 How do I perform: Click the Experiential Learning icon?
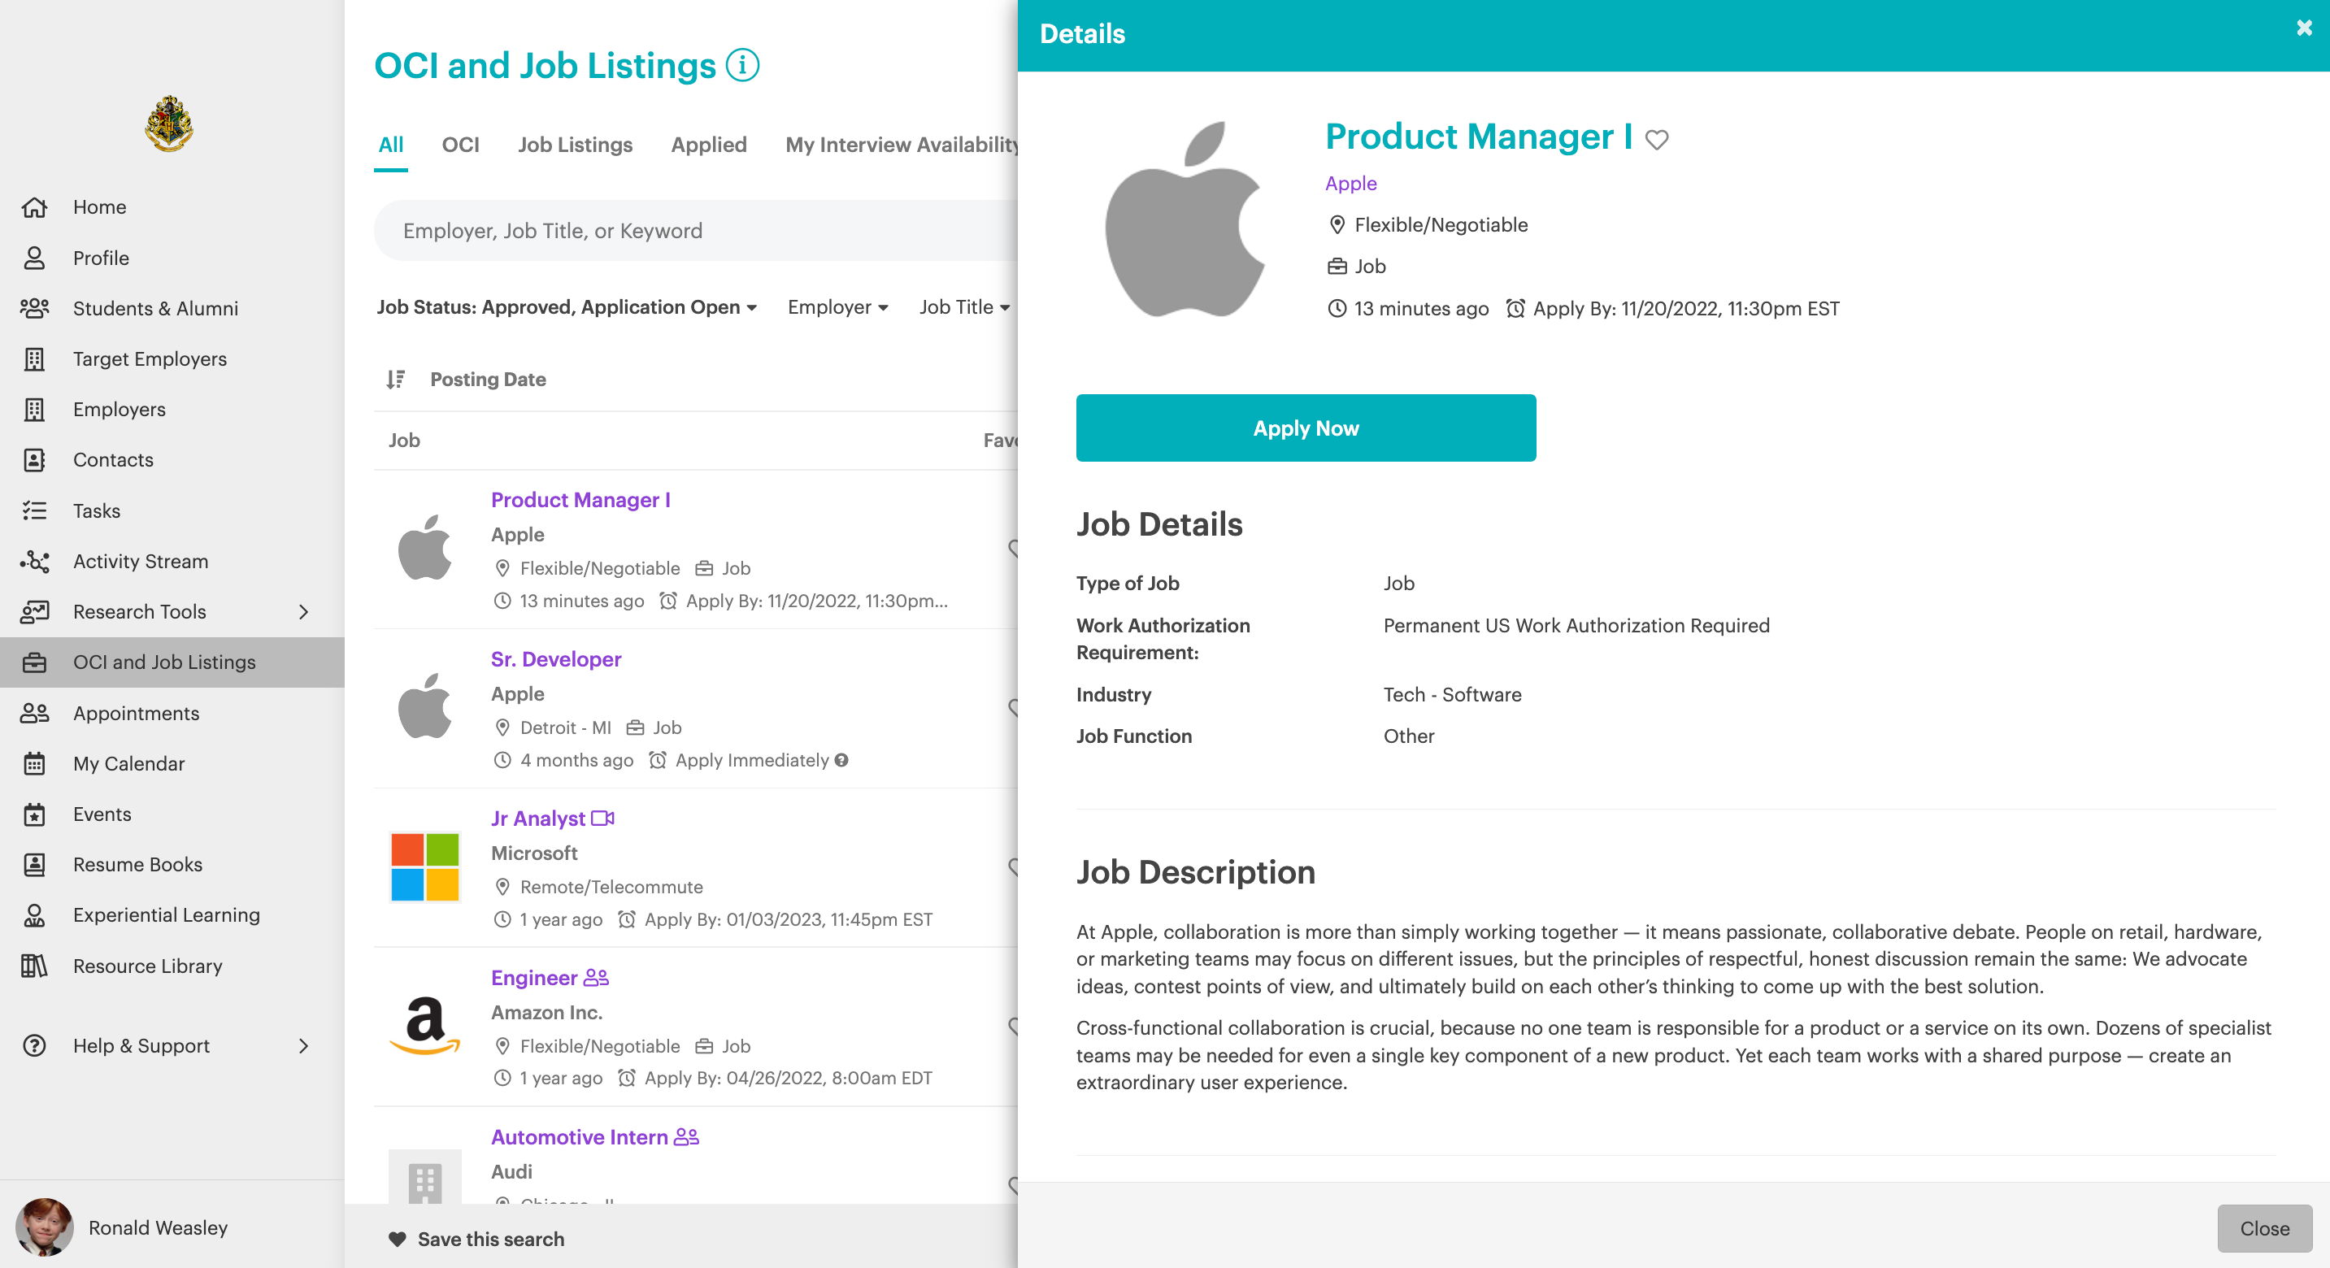(34, 916)
